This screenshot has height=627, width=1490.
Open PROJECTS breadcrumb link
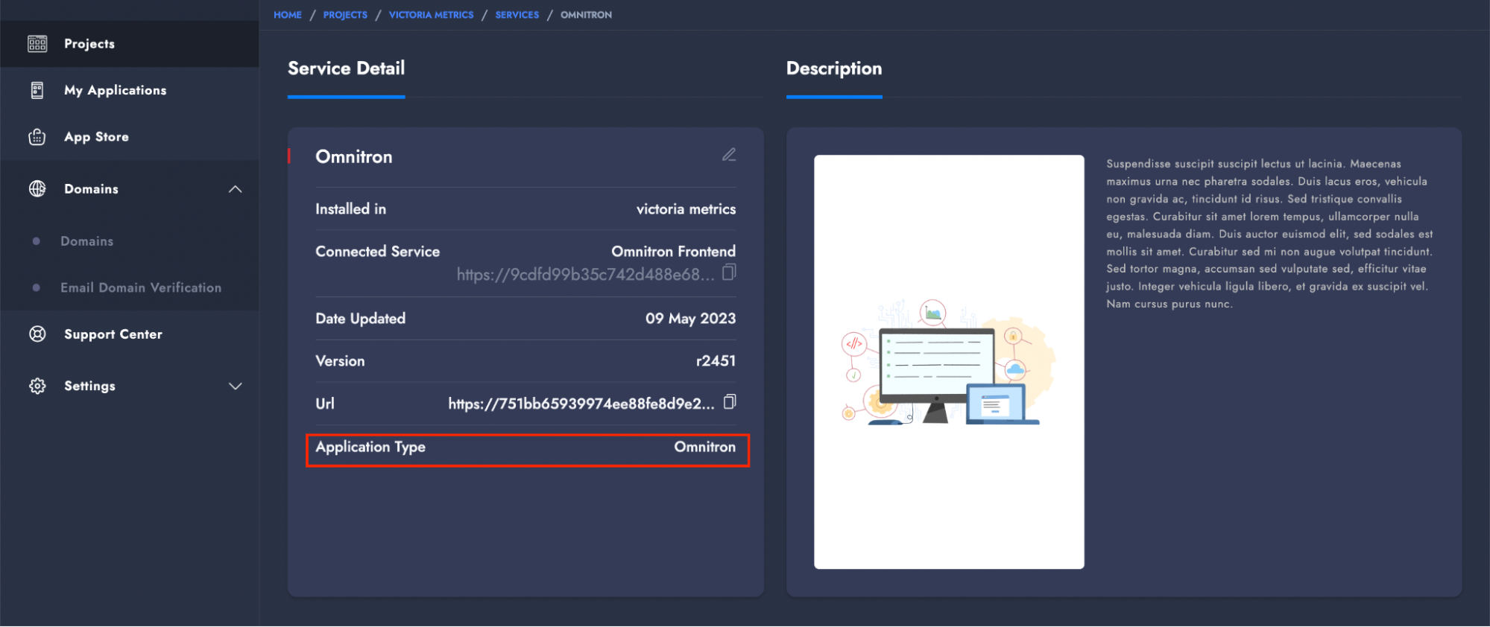[345, 15]
